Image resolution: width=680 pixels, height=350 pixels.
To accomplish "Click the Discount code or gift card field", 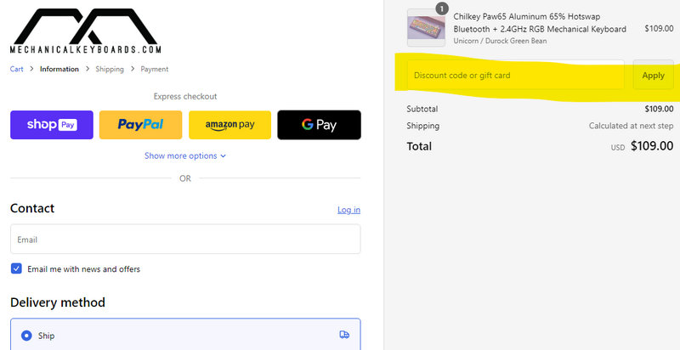I will [515, 76].
